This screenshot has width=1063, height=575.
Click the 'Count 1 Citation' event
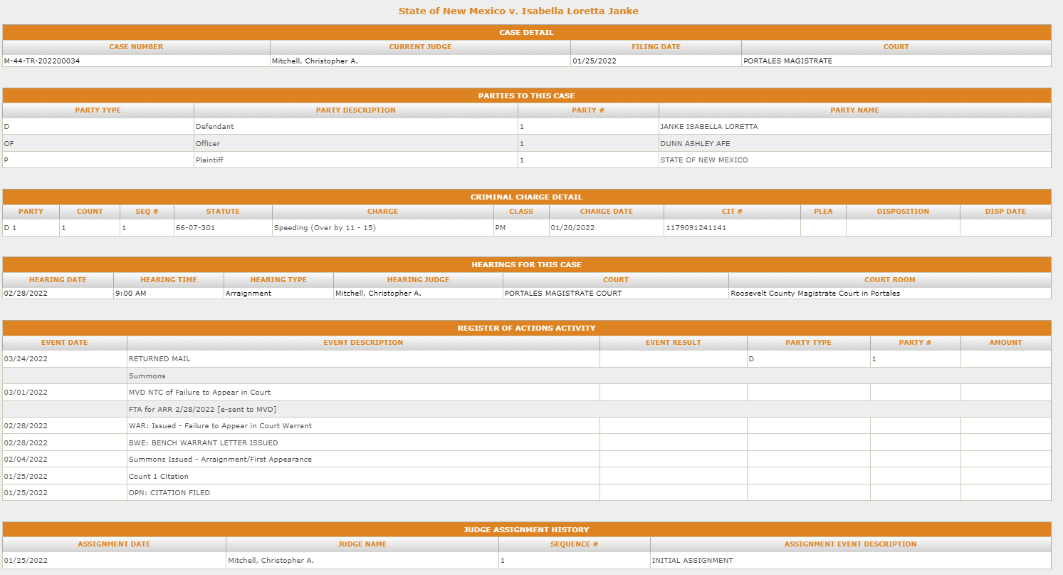(x=159, y=477)
